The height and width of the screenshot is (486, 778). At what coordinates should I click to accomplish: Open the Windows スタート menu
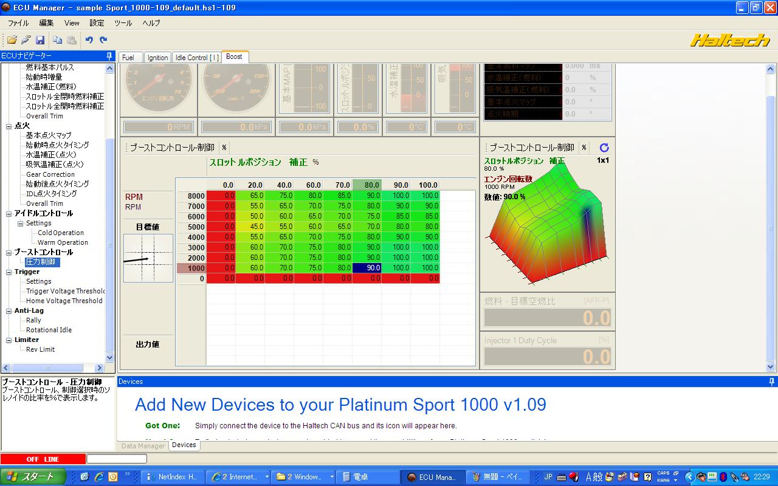pos(33,477)
